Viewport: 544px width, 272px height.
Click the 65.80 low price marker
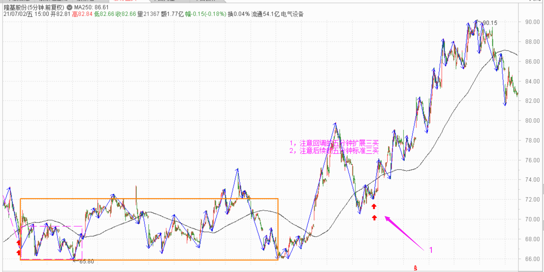(86, 262)
